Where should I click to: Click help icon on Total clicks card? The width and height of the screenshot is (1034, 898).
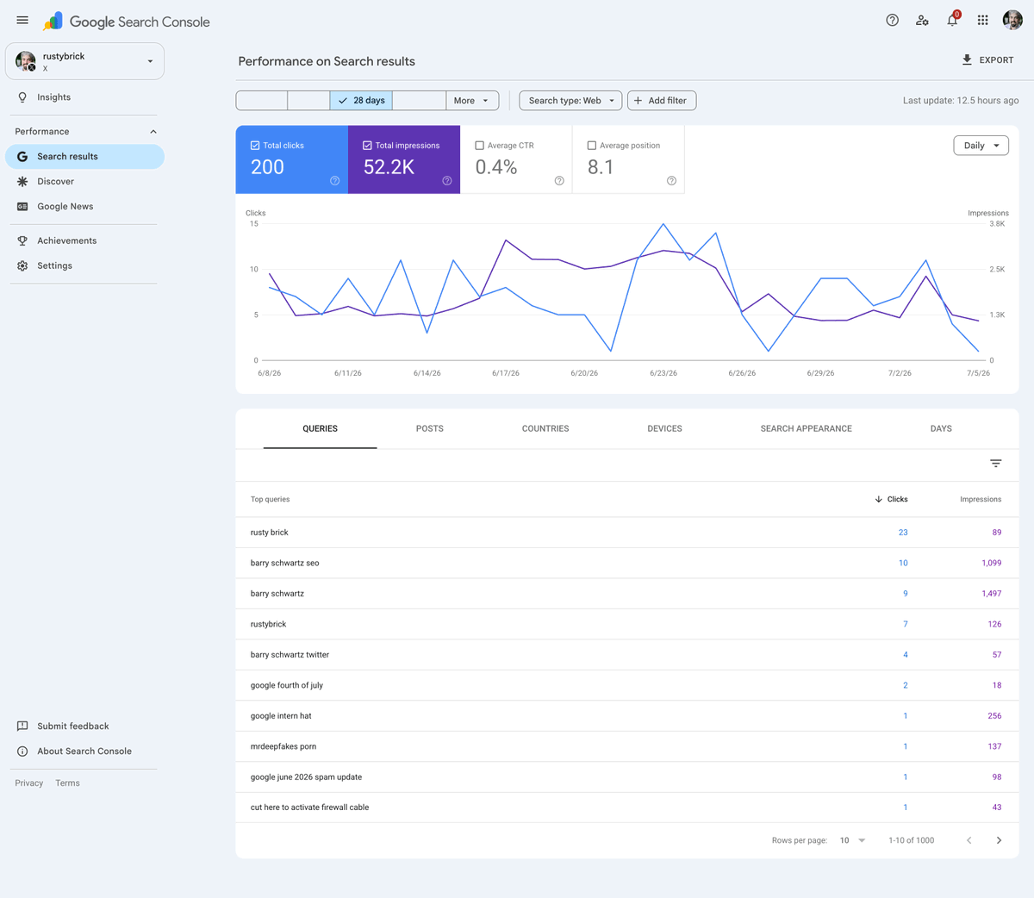(335, 181)
